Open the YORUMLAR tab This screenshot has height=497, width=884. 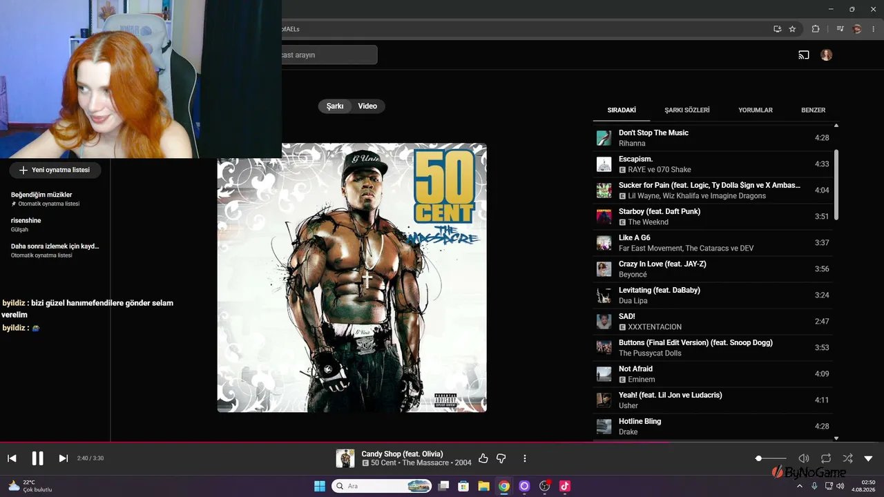tap(756, 110)
